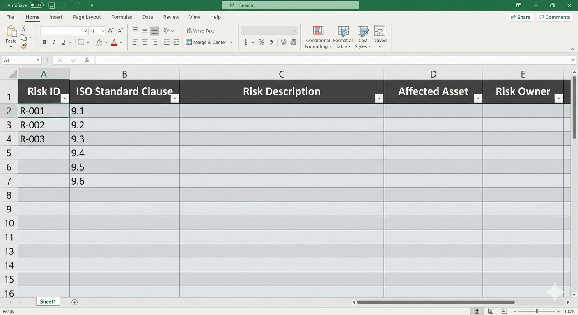
Task: Click the Merge & Center button
Action: (206, 42)
